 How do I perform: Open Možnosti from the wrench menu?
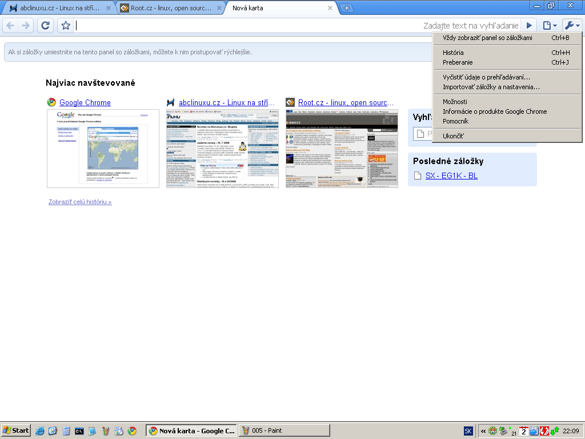point(507,102)
